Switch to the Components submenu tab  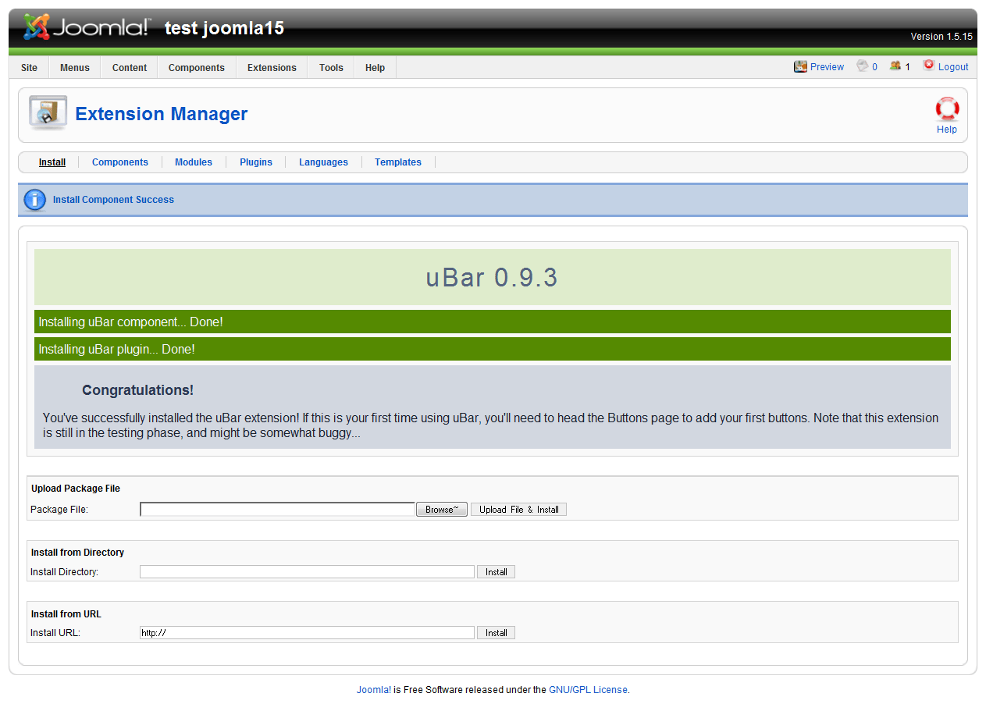coord(120,162)
